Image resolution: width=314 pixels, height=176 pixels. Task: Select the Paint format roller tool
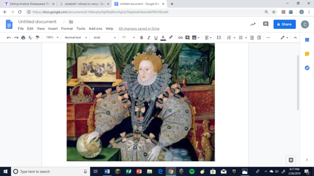coord(37,38)
